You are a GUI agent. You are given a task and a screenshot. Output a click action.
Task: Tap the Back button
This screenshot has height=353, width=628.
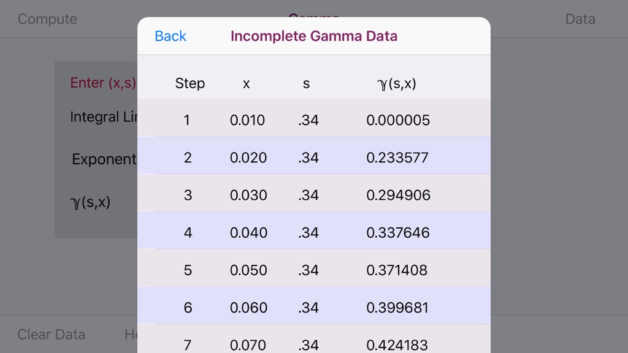coord(170,36)
